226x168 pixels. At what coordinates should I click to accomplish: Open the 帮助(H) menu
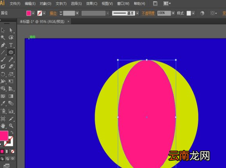tap(139, 3)
